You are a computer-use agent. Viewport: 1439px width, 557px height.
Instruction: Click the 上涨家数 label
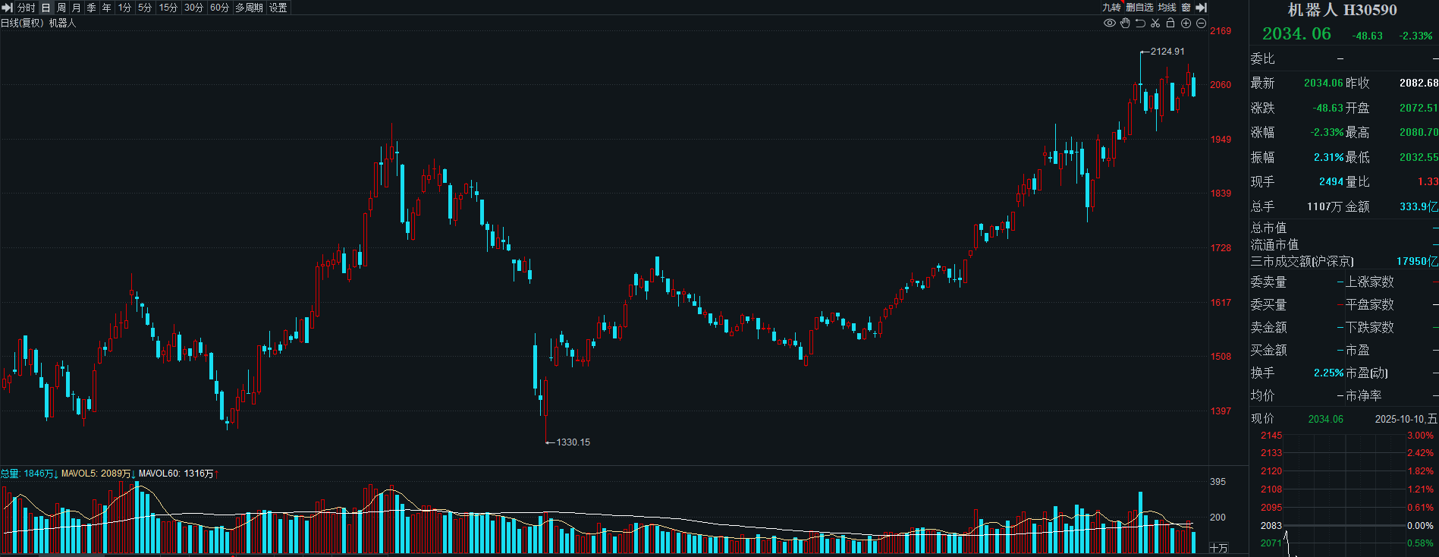[x=1370, y=282]
